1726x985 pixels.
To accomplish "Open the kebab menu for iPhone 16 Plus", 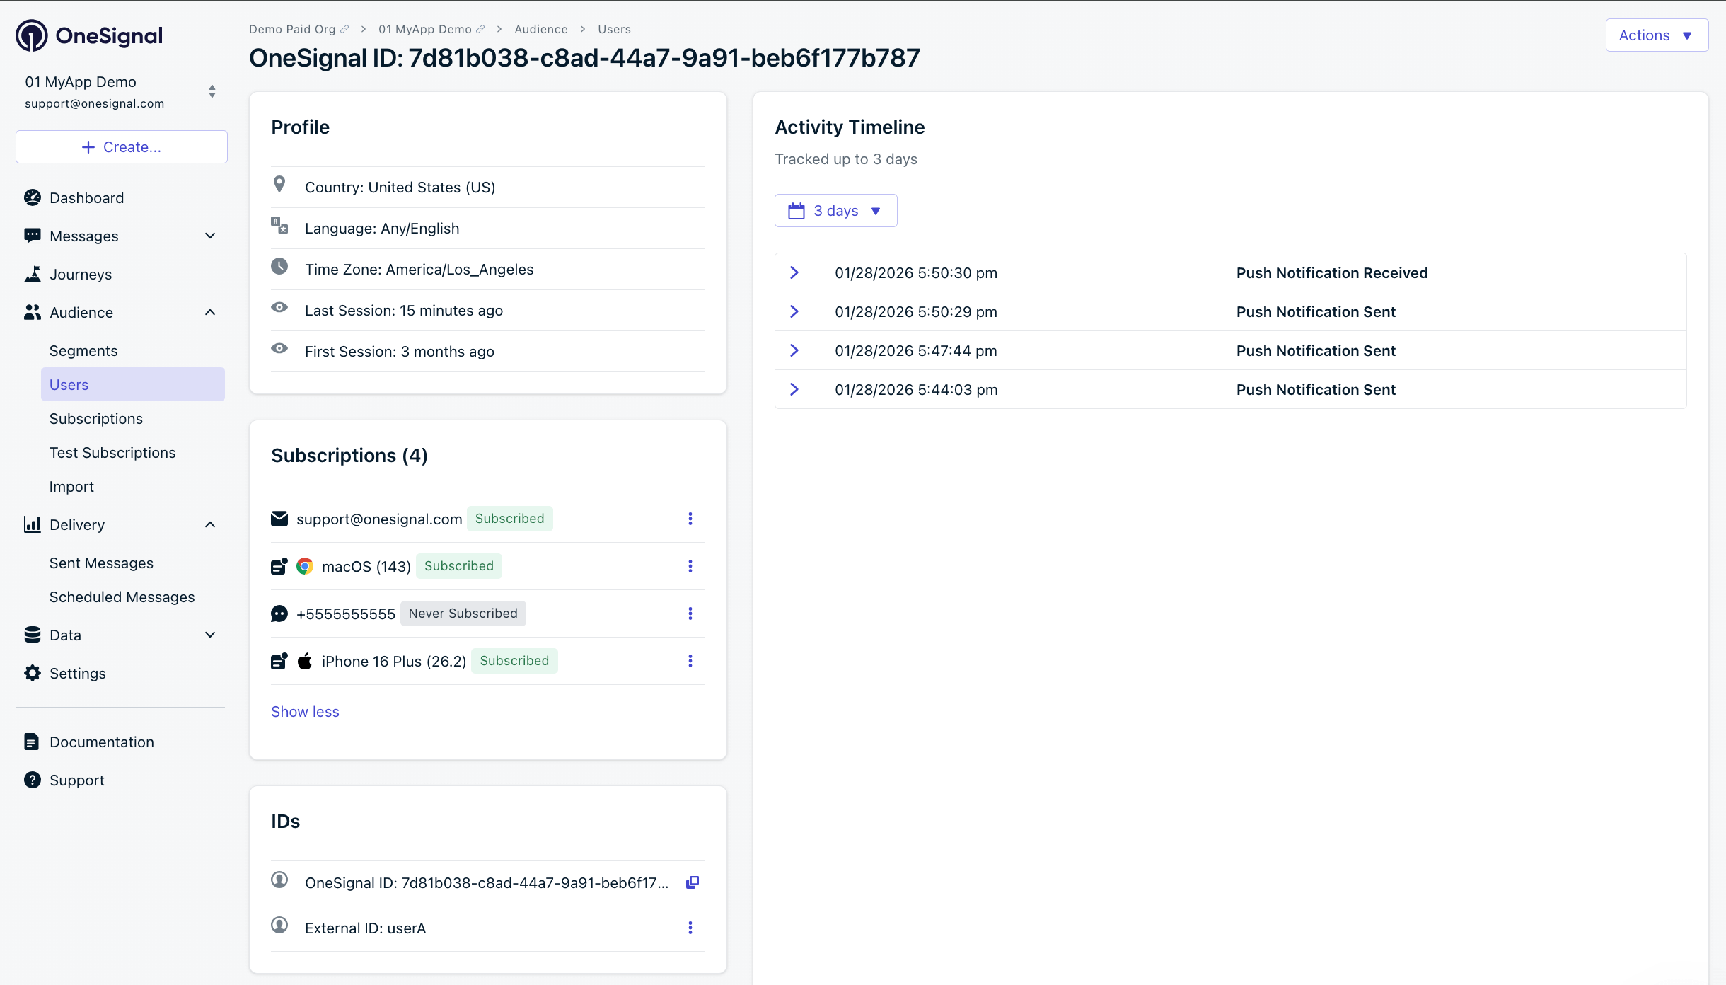I will 690,661.
